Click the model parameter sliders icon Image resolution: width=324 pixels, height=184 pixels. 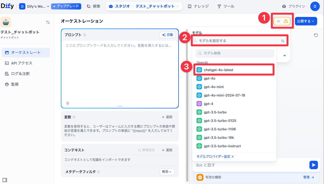pos(283,41)
